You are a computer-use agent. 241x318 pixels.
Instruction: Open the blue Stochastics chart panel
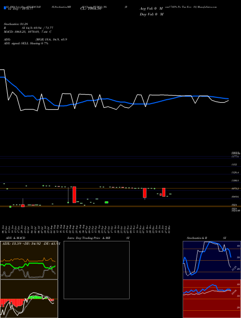pyautogui.click(x=212, y=260)
